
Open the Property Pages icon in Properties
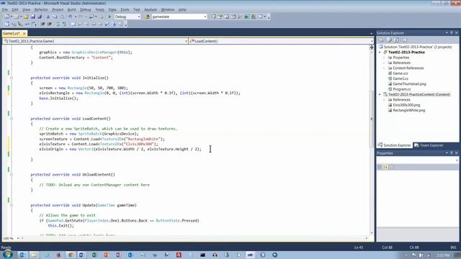coord(392,167)
